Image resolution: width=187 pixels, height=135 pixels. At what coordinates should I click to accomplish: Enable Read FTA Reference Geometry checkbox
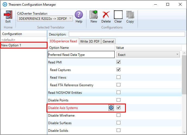(x=119, y=85)
